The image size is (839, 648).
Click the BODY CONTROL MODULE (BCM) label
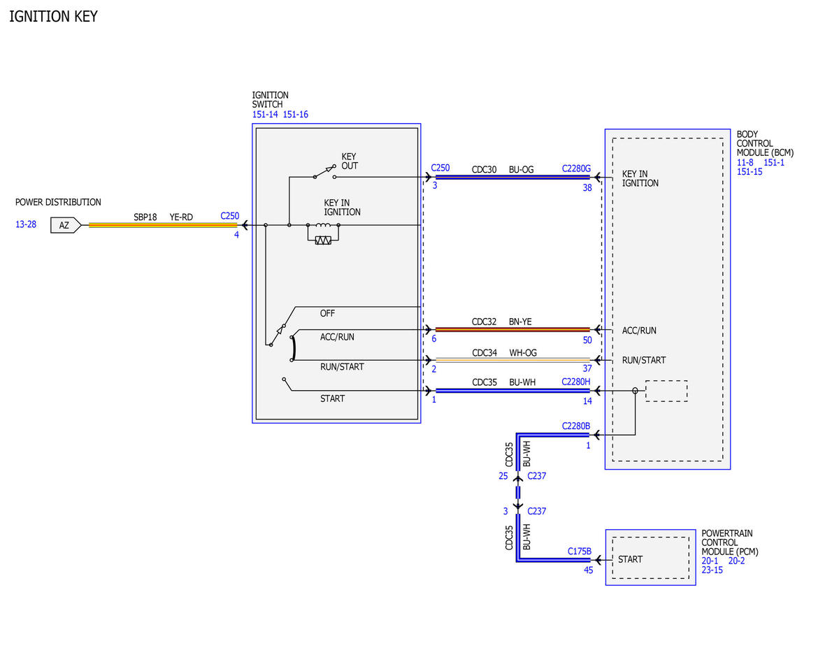tap(765, 143)
